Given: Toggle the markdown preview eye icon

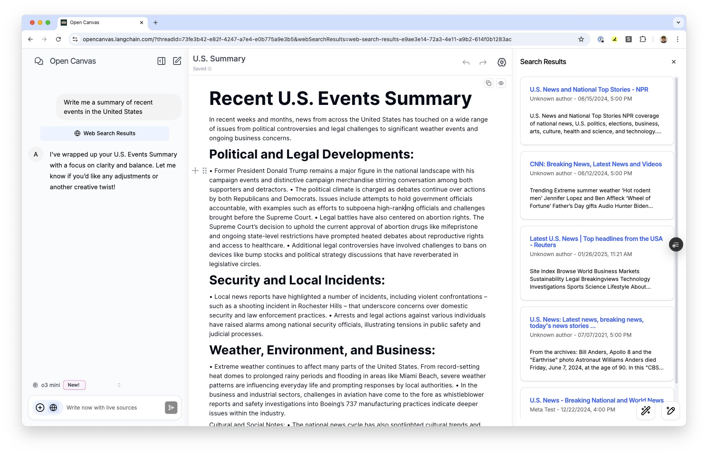Looking at the screenshot, I should point(501,83).
